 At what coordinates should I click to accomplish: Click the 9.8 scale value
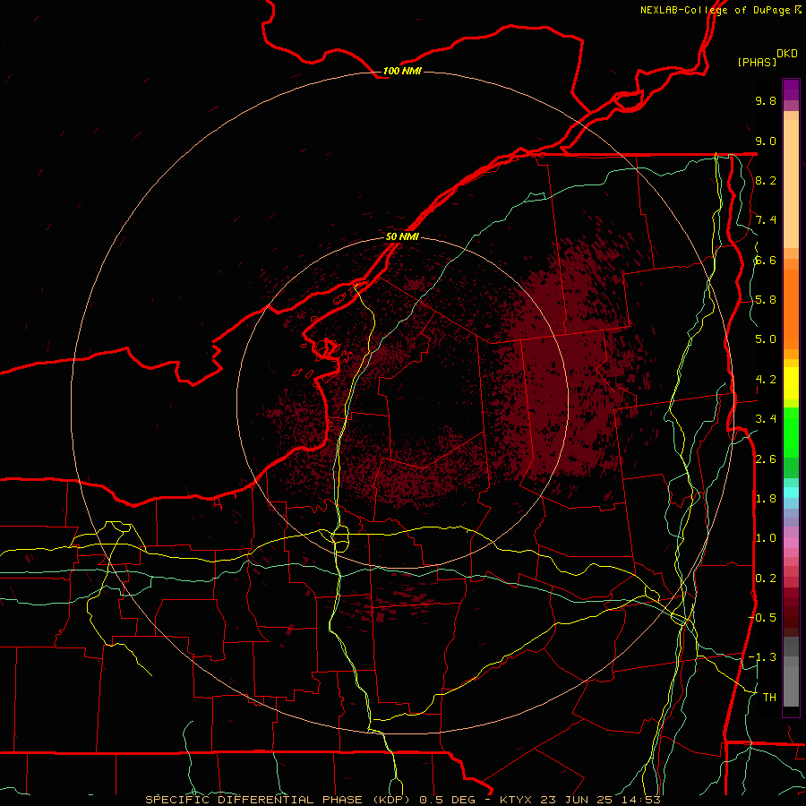tap(766, 100)
